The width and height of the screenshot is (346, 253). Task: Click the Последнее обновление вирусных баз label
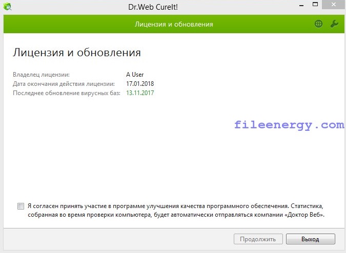click(x=67, y=93)
